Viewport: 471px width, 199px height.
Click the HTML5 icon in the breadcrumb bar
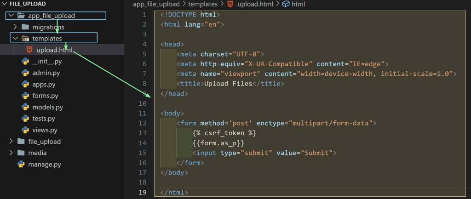(x=230, y=4)
